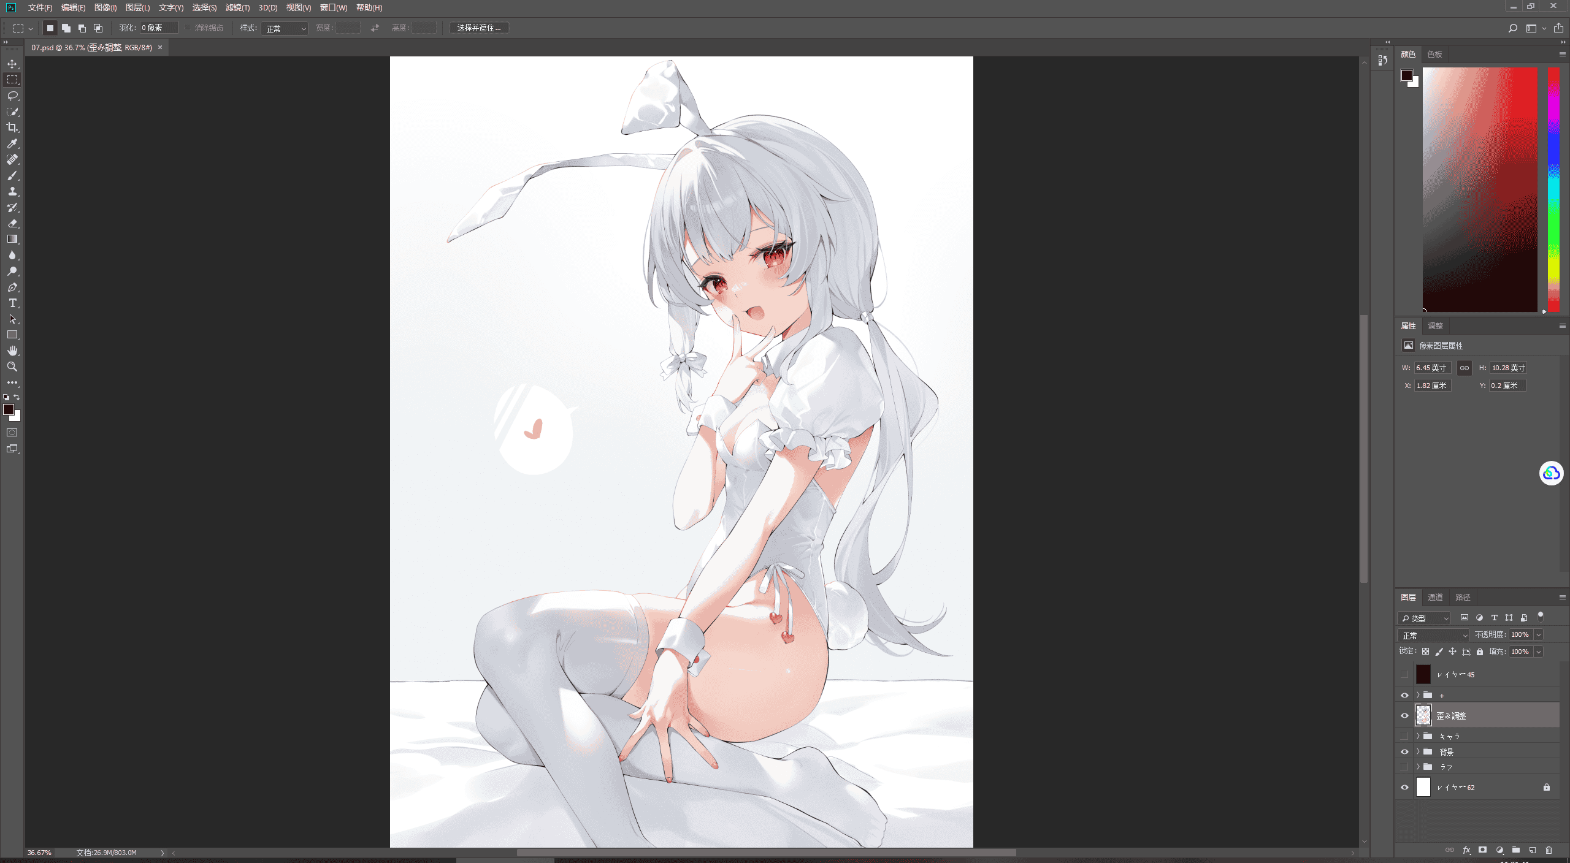Expand the + layer group
The height and width of the screenshot is (863, 1570).
click(x=1418, y=695)
